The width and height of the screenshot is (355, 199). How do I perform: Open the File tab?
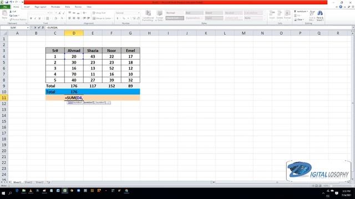click(5, 7)
